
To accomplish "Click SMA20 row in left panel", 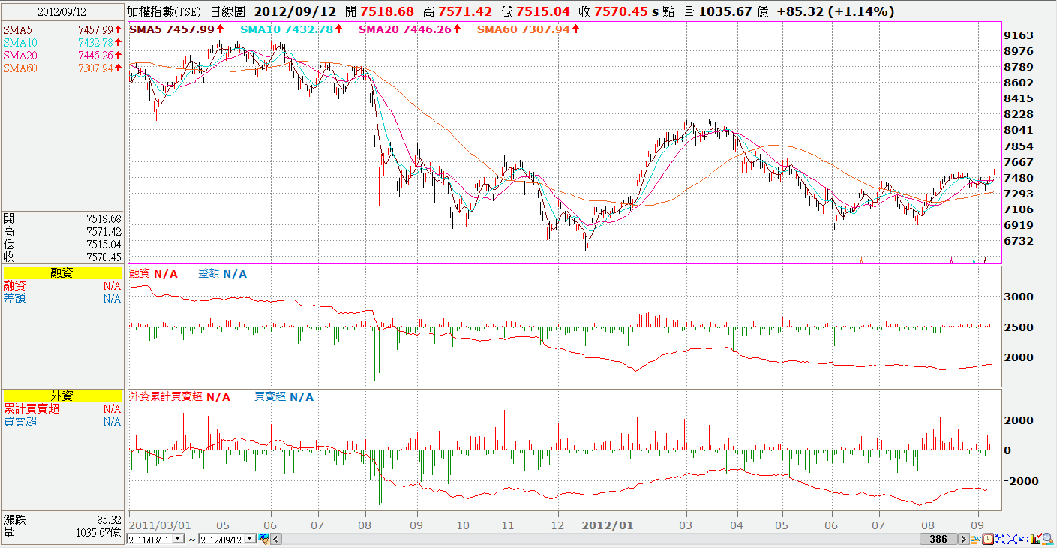I will (x=62, y=55).
